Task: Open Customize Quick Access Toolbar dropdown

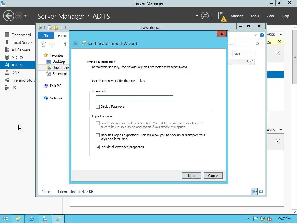Action: click(61, 28)
